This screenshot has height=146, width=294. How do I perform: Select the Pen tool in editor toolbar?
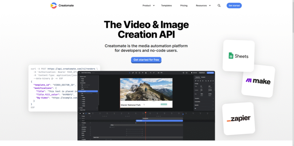tap(133, 73)
